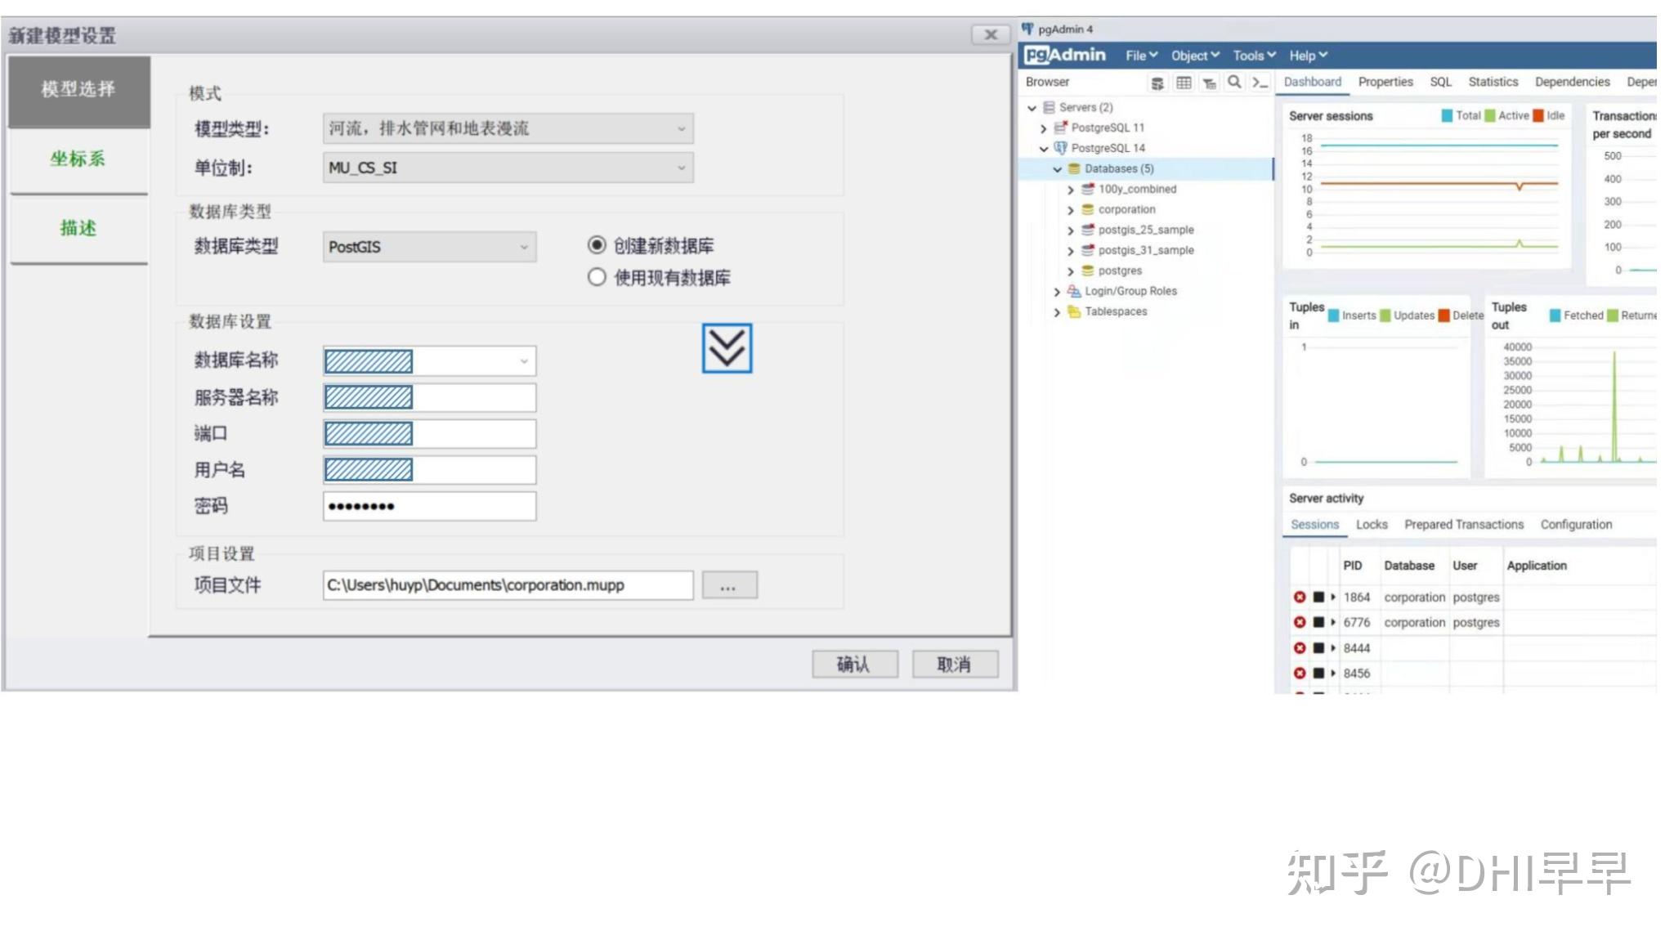Select the 创建新数据库 radio button

click(597, 245)
